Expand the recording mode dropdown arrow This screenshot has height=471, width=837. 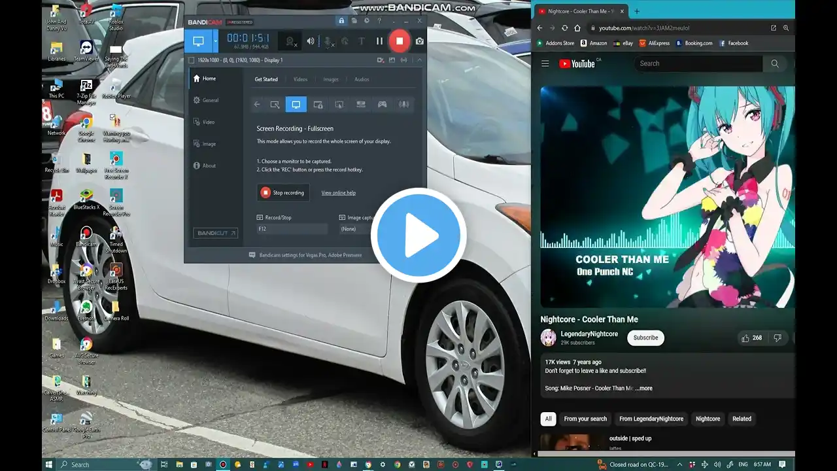pos(215,41)
